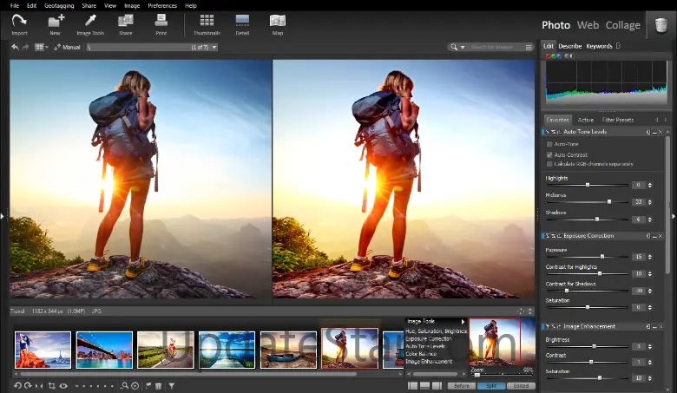Expand the search options dropdown arrow
Viewport: 677px width, 393px height.
pyautogui.click(x=463, y=47)
